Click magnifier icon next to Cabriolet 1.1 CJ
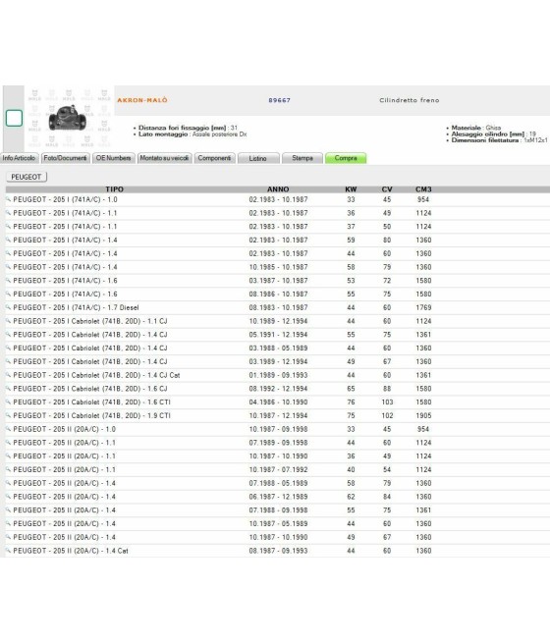Viewport: 550px width, 643px height. (x=8, y=321)
